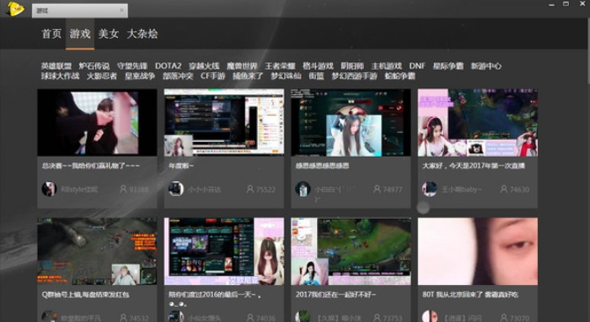Viewport: 590px width, 322px height.
Task: Open the 火影忍者 category
Action: pyautogui.click(x=102, y=76)
